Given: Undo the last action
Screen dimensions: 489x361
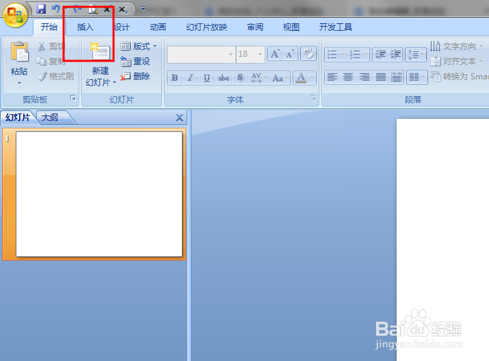Looking at the screenshot, I should pos(56,9).
